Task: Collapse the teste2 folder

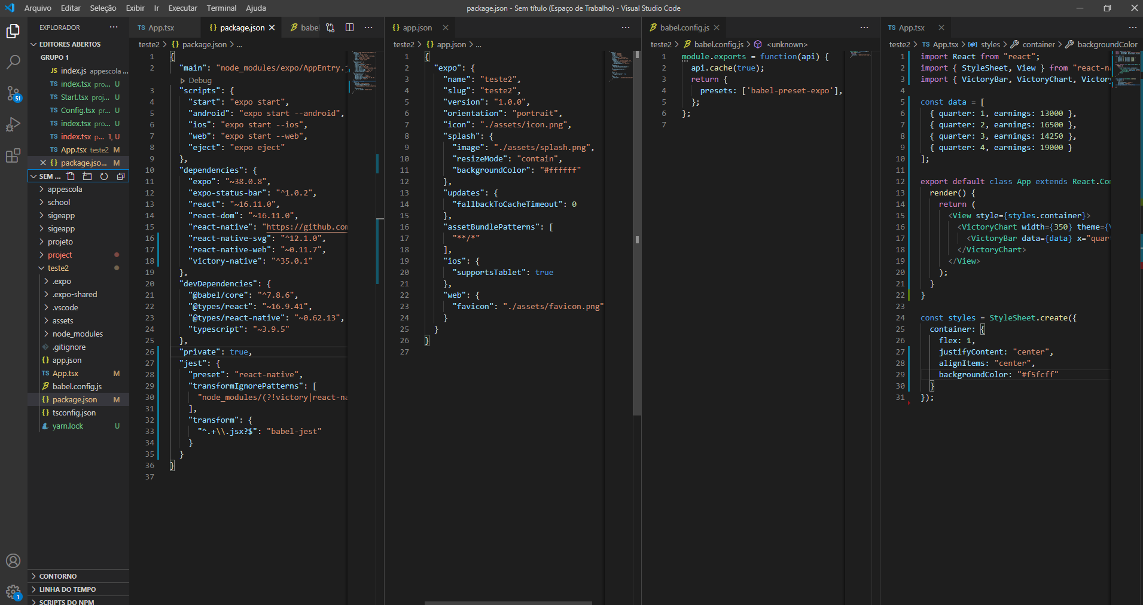Action: coord(58,268)
